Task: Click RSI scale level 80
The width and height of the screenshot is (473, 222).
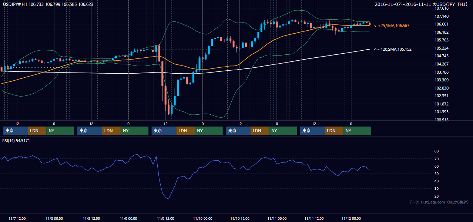Action: pyautogui.click(x=436, y=151)
